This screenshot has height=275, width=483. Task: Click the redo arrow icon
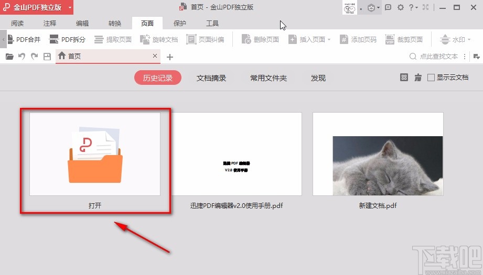(34, 56)
